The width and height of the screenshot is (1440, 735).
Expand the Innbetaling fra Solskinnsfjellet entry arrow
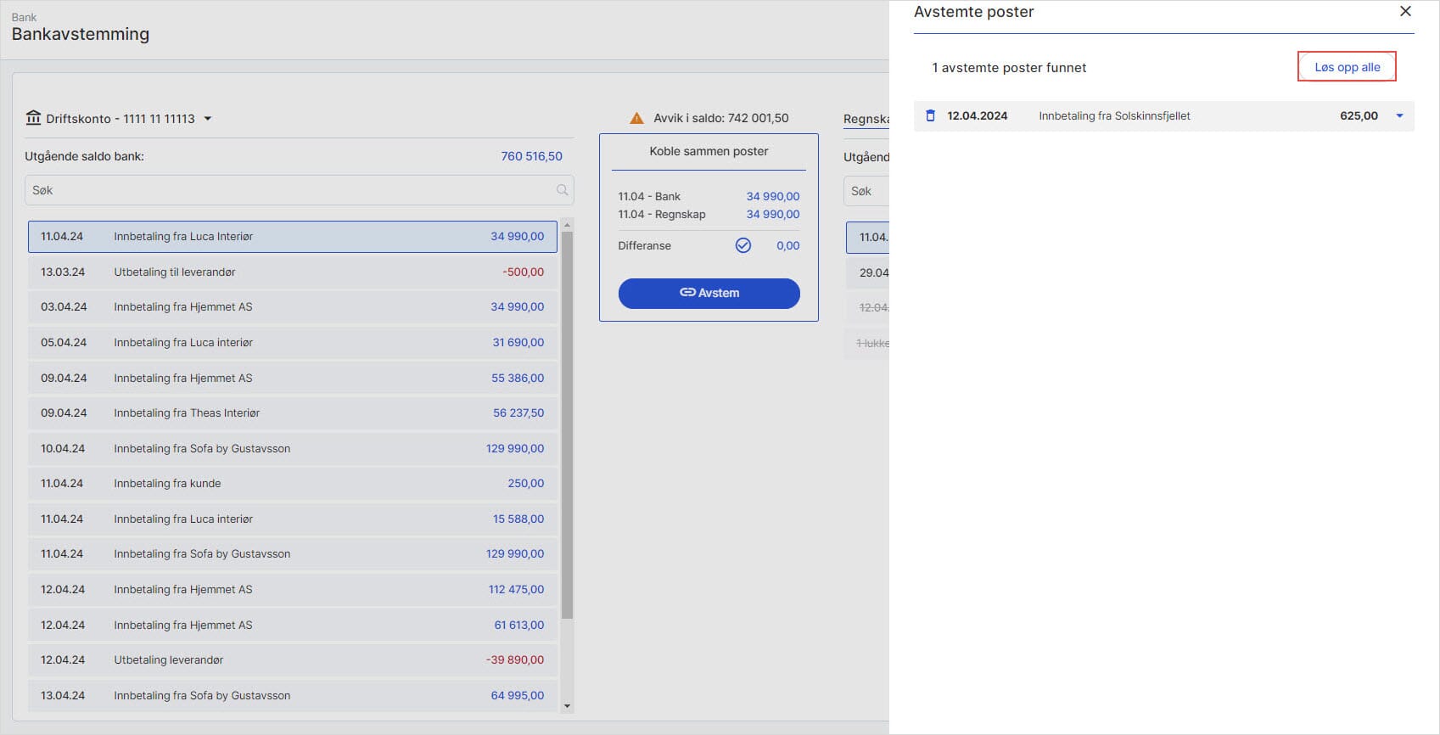pyautogui.click(x=1399, y=115)
